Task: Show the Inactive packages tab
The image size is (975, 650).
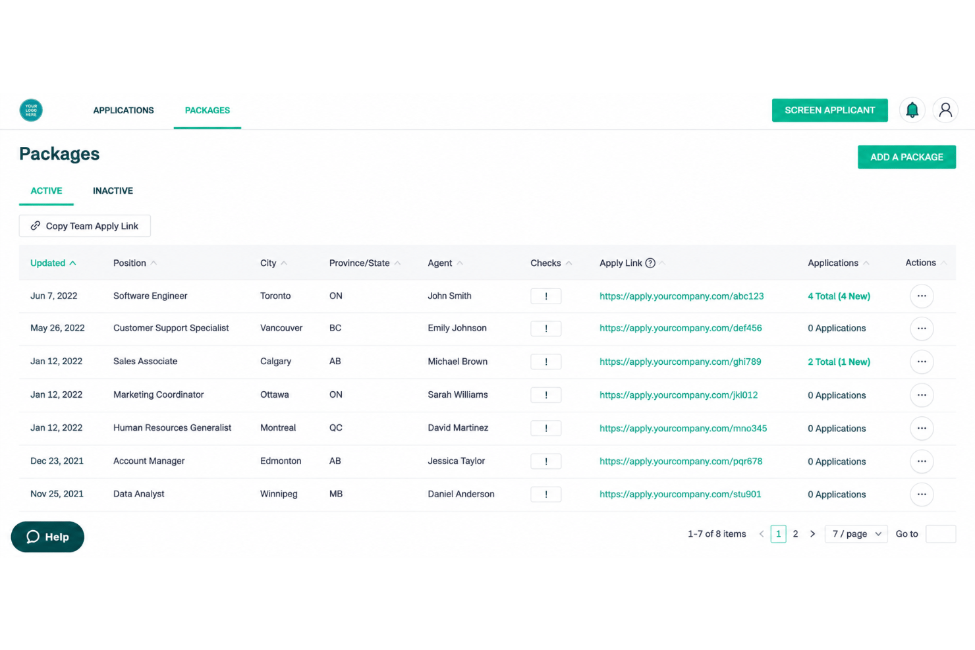Action: (x=113, y=191)
